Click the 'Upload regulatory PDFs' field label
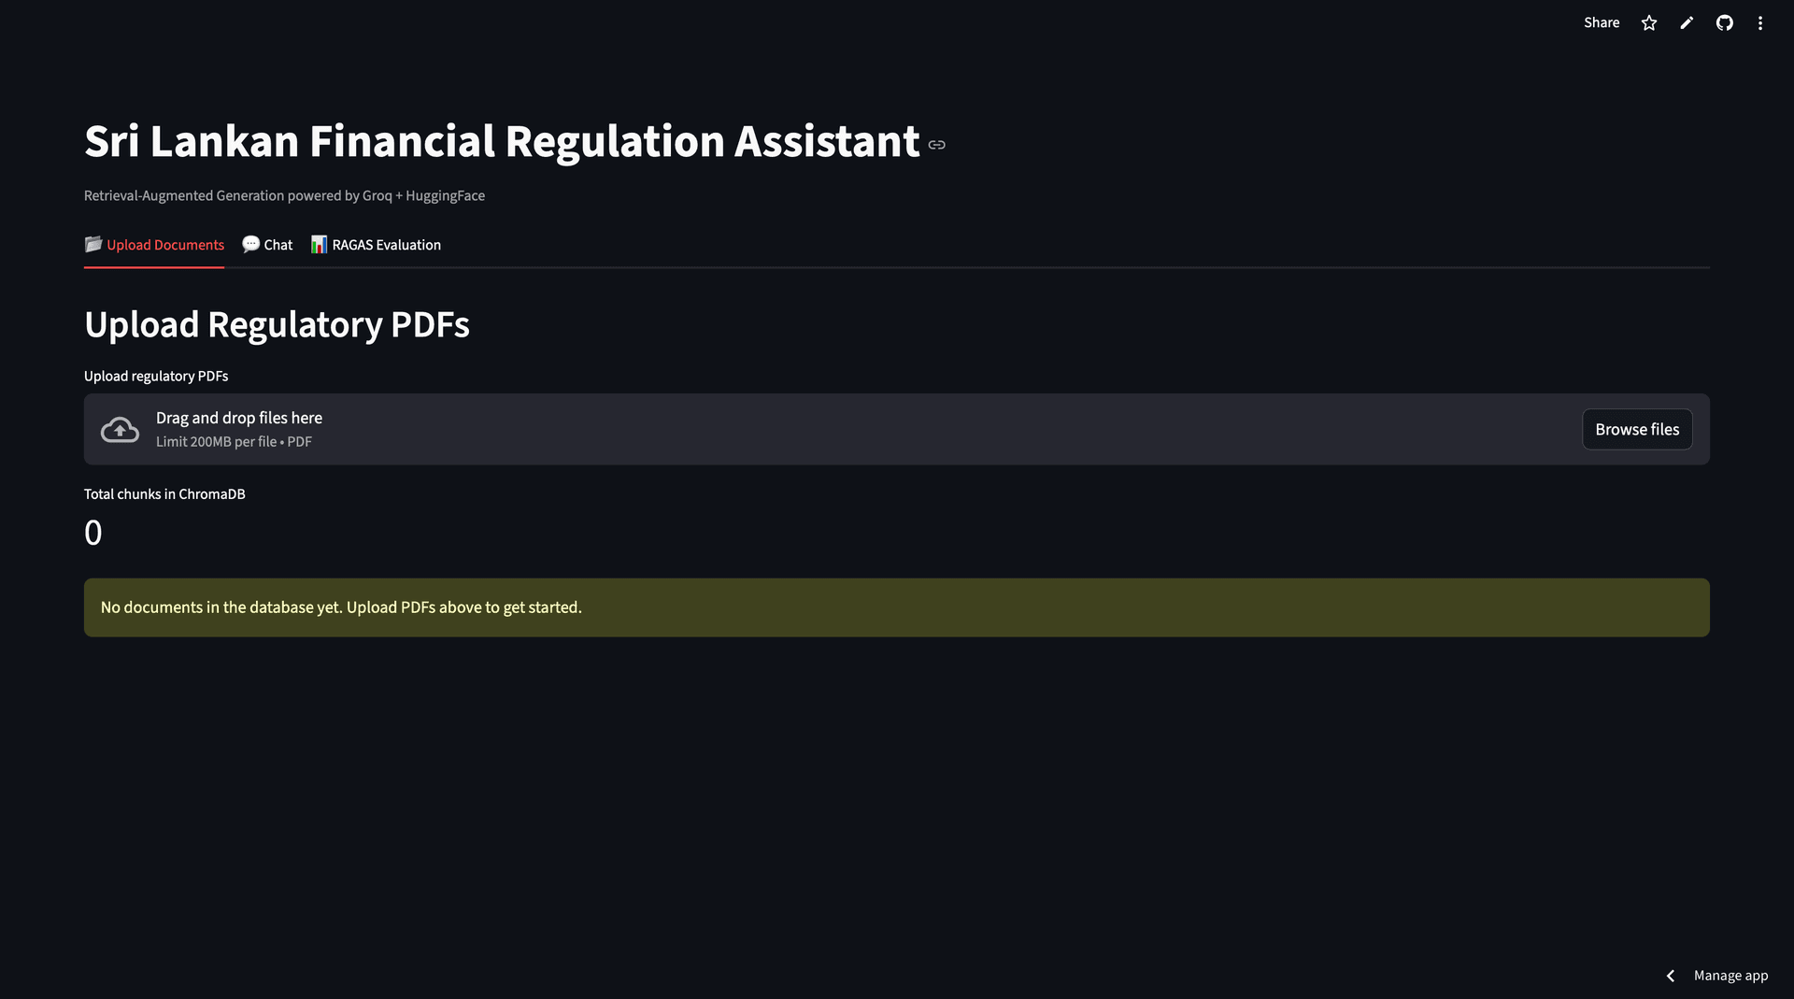The width and height of the screenshot is (1794, 999). coord(156,376)
